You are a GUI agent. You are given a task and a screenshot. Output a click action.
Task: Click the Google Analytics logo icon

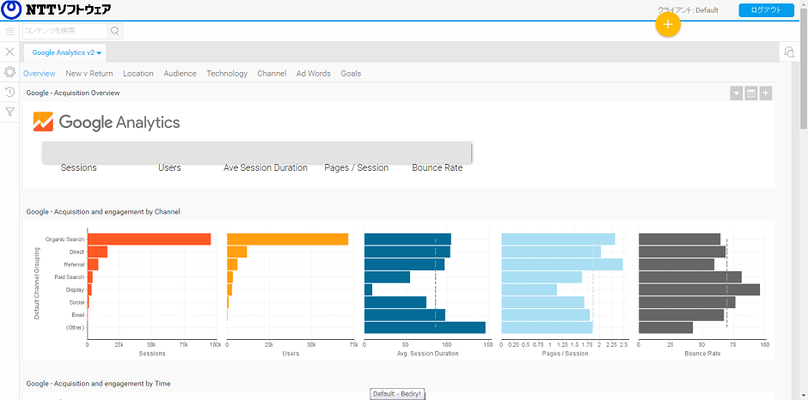pos(43,122)
